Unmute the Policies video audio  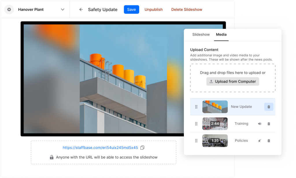tap(260, 141)
